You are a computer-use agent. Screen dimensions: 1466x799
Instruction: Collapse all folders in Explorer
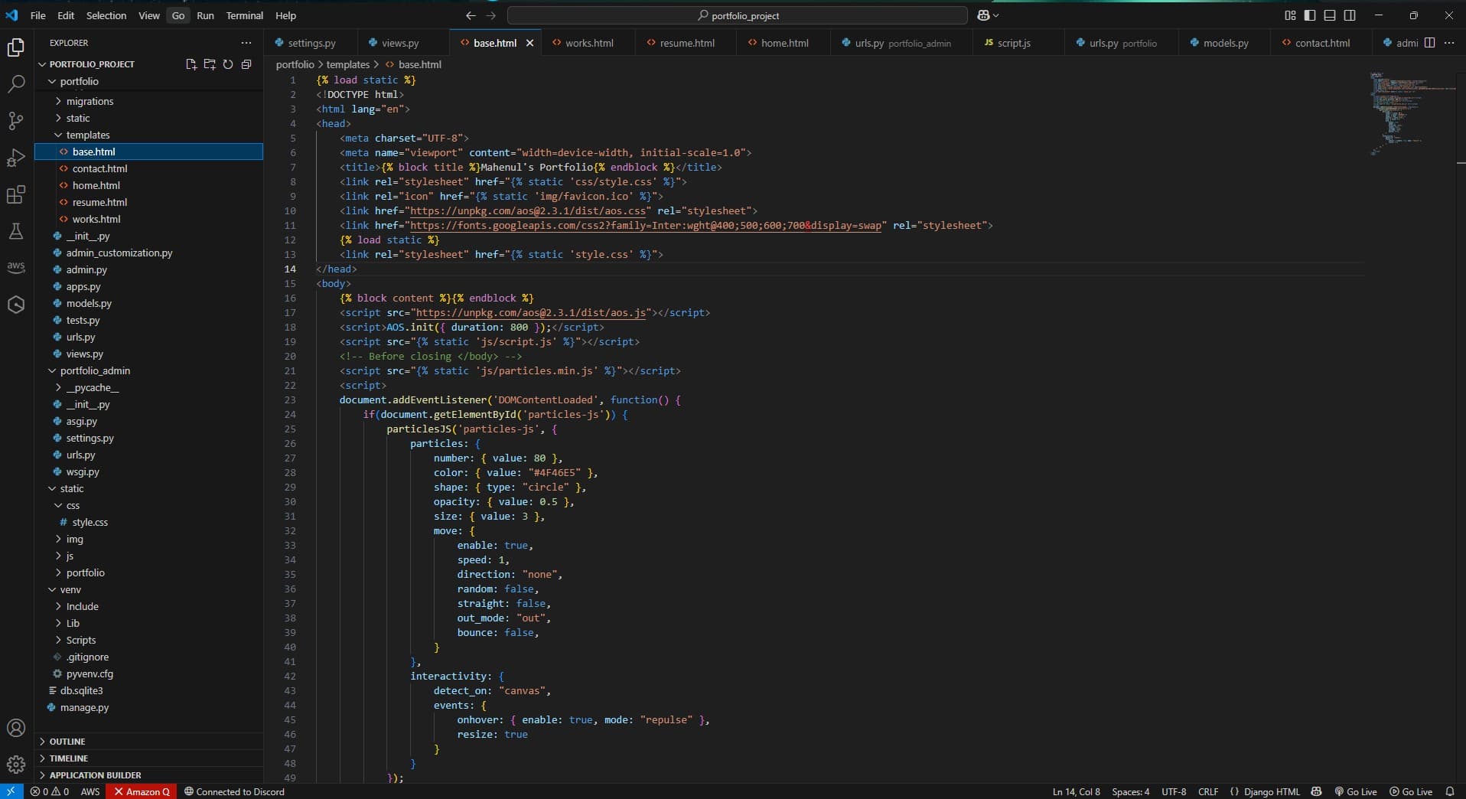(246, 64)
